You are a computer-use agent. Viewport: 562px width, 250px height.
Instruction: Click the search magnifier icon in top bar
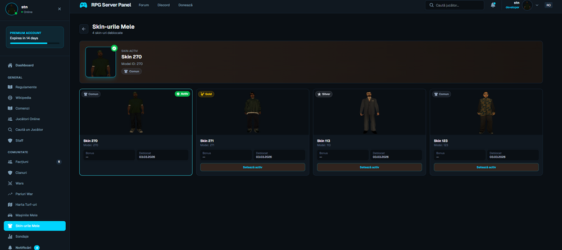pos(432,6)
